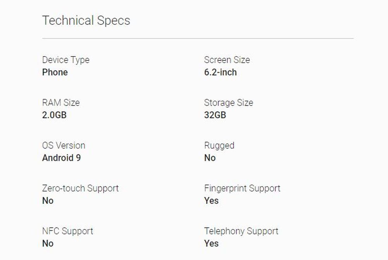Select the 32GB value
Screen dimensions: 388x260
(x=215, y=115)
